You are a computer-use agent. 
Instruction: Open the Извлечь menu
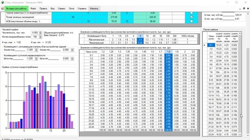[94, 9]
